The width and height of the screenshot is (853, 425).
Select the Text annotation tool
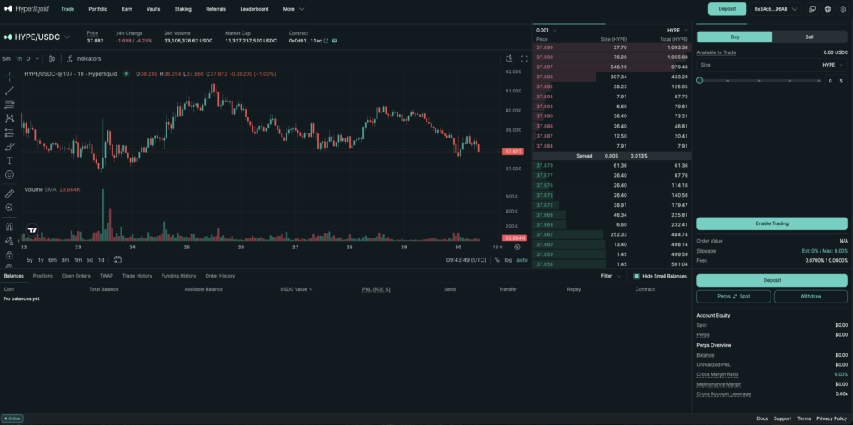click(9, 161)
